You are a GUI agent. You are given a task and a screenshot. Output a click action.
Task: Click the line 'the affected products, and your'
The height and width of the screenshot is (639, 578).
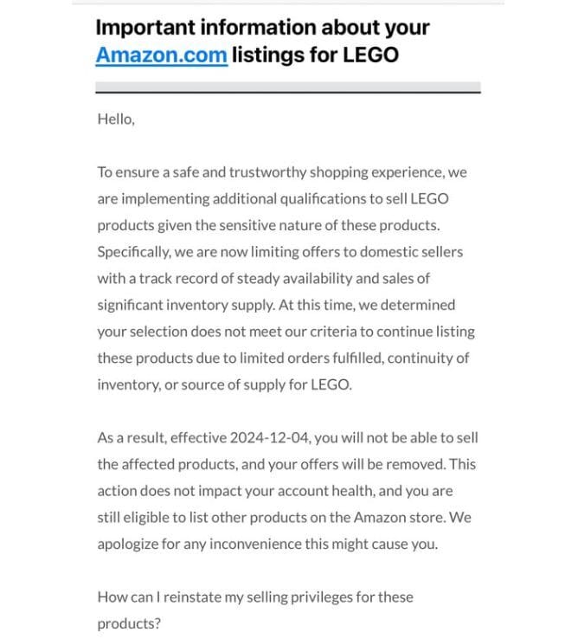(x=286, y=464)
